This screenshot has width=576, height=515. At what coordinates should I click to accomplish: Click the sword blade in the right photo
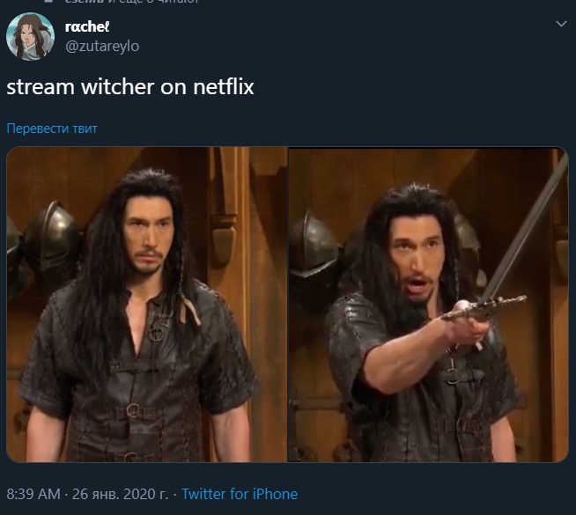[529, 224]
